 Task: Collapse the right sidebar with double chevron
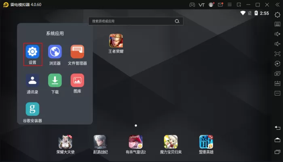277,5
